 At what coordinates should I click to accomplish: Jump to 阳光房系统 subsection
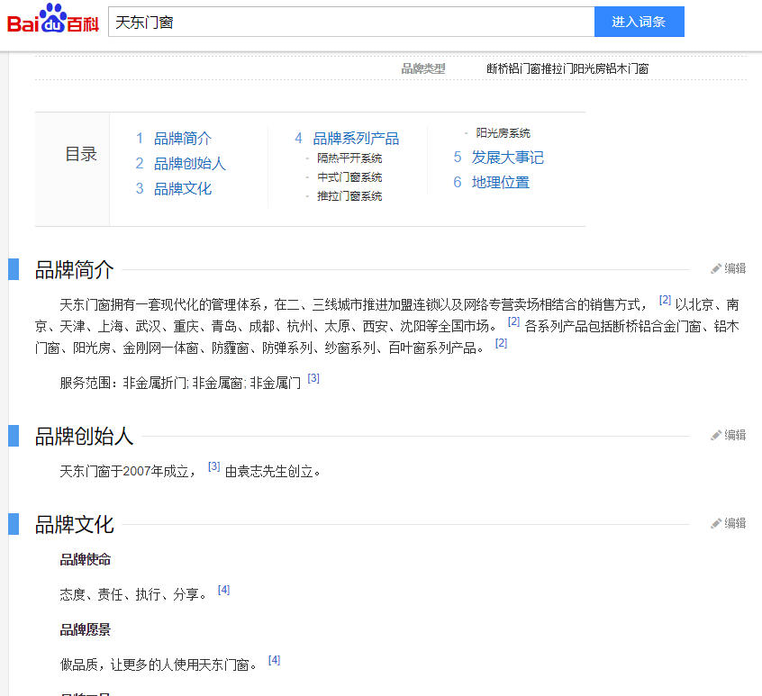(x=503, y=133)
